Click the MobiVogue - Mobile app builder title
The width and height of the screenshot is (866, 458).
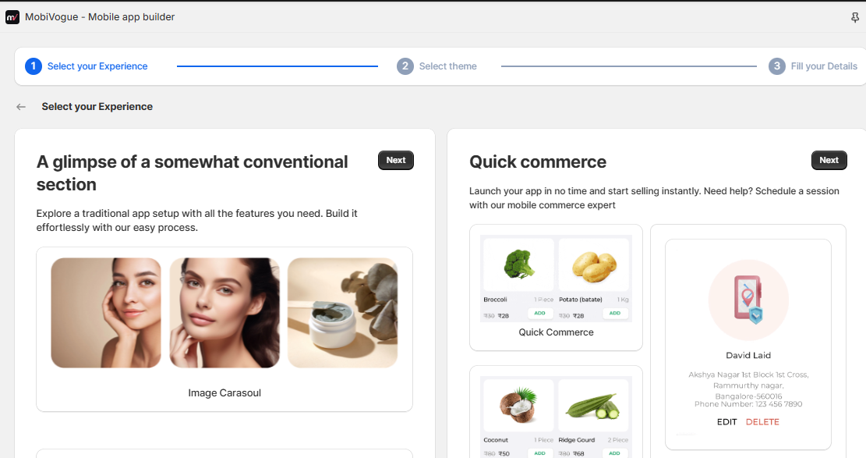tap(100, 17)
